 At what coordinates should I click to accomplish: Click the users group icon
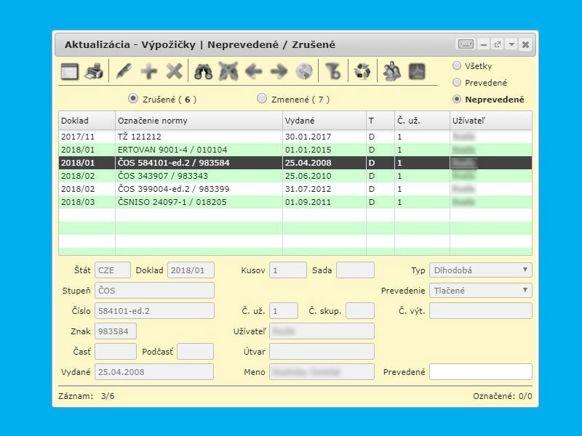[392, 71]
